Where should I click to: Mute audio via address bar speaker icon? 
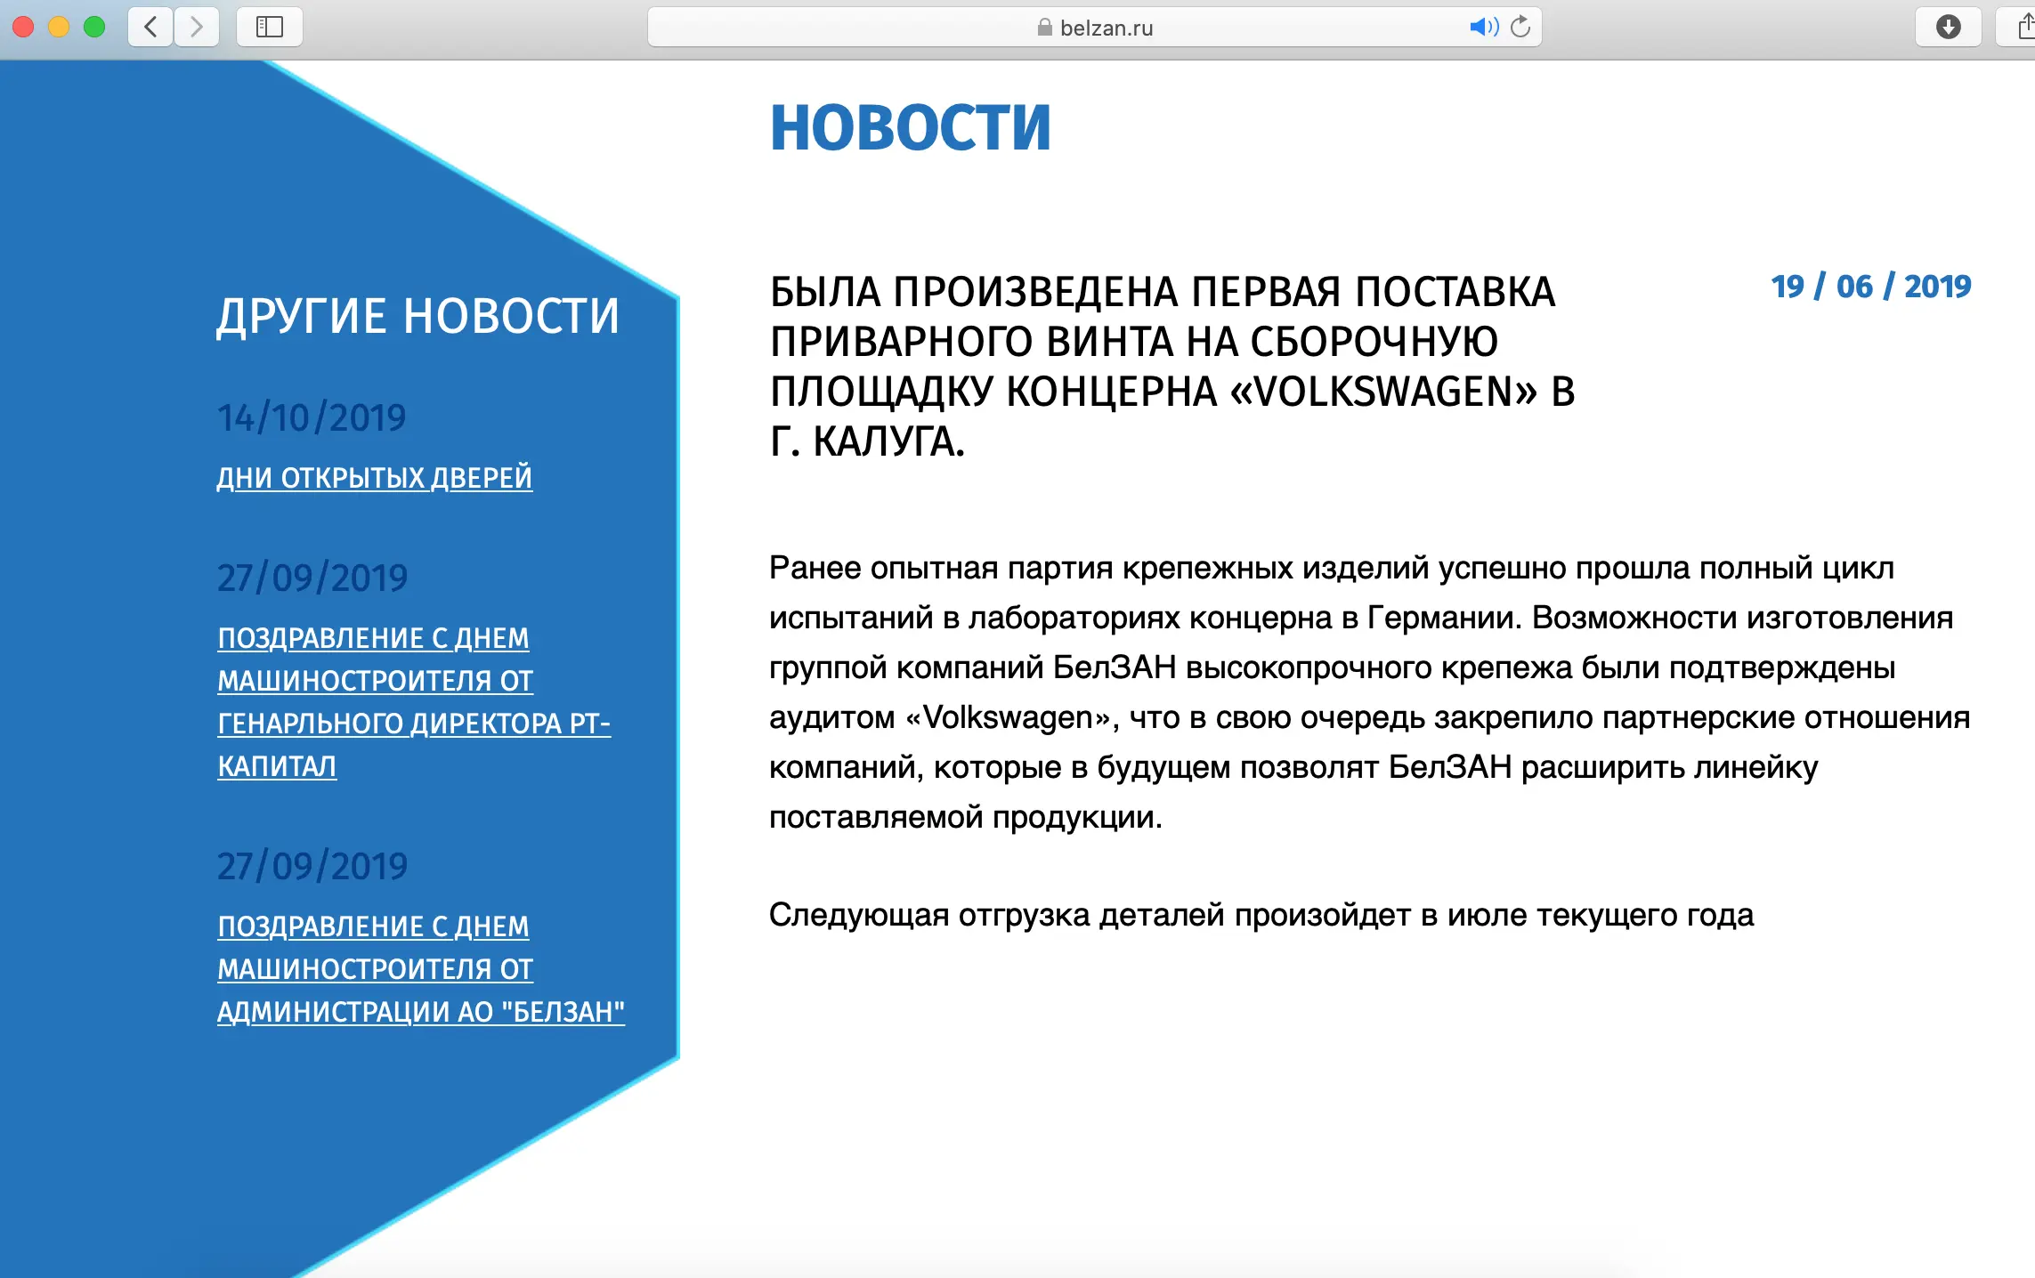[x=1484, y=27]
